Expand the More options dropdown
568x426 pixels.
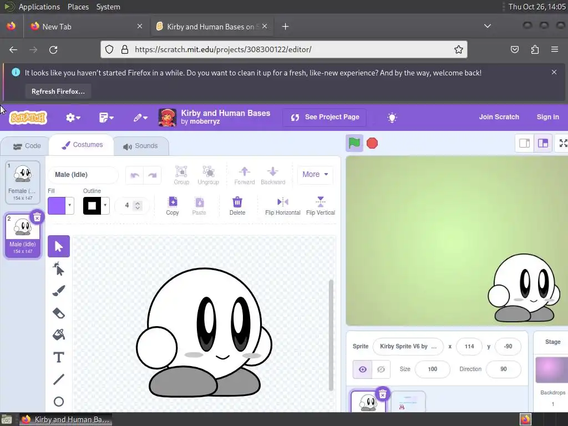pos(315,174)
